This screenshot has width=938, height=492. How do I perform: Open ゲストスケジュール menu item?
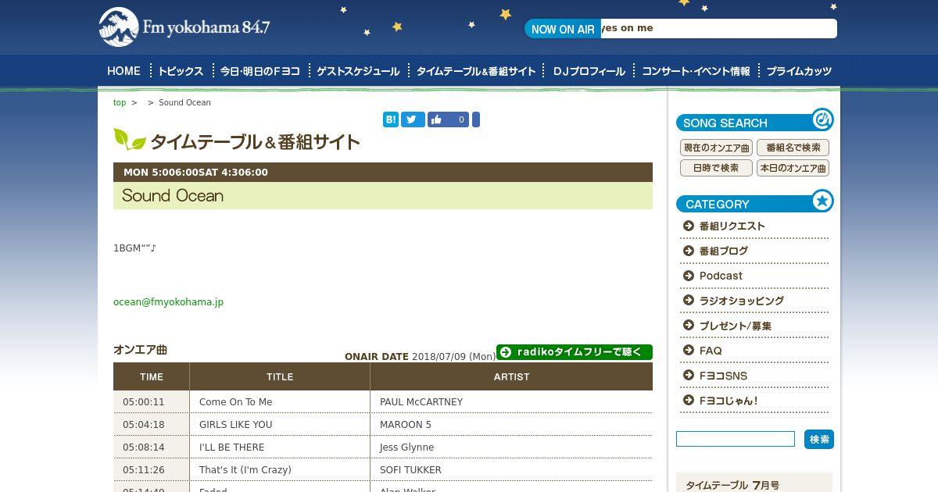(358, 71)
